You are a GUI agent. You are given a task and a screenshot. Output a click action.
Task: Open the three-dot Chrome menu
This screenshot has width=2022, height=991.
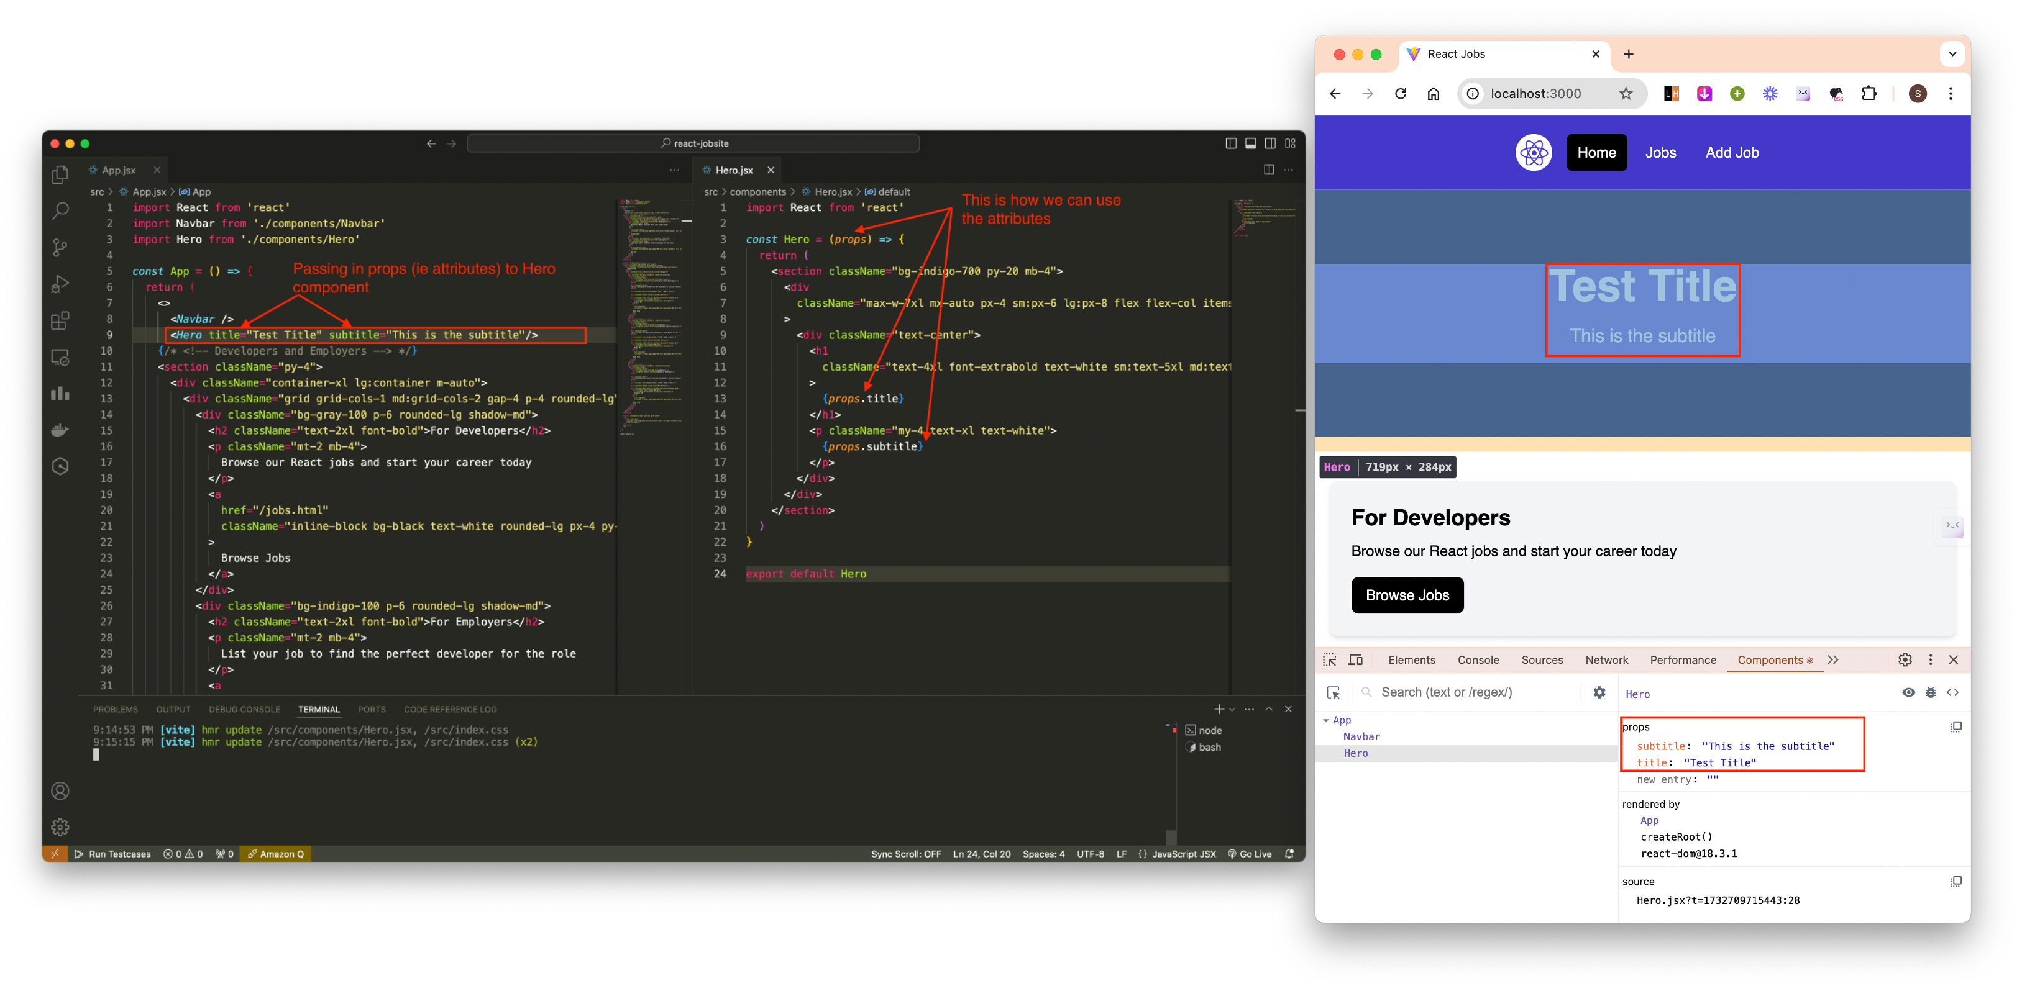point(1951,93)
